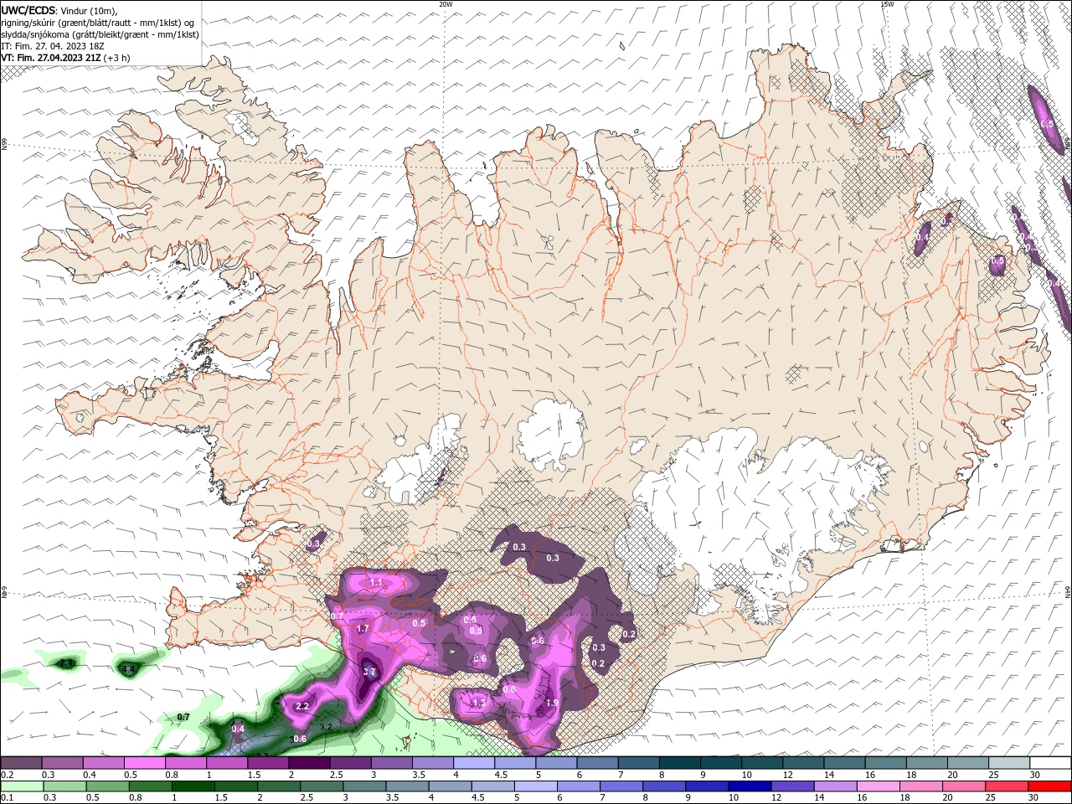The image size is (1072, 804).
Task: Click the top-row legend label 3.5
Action: coord(417,775)
